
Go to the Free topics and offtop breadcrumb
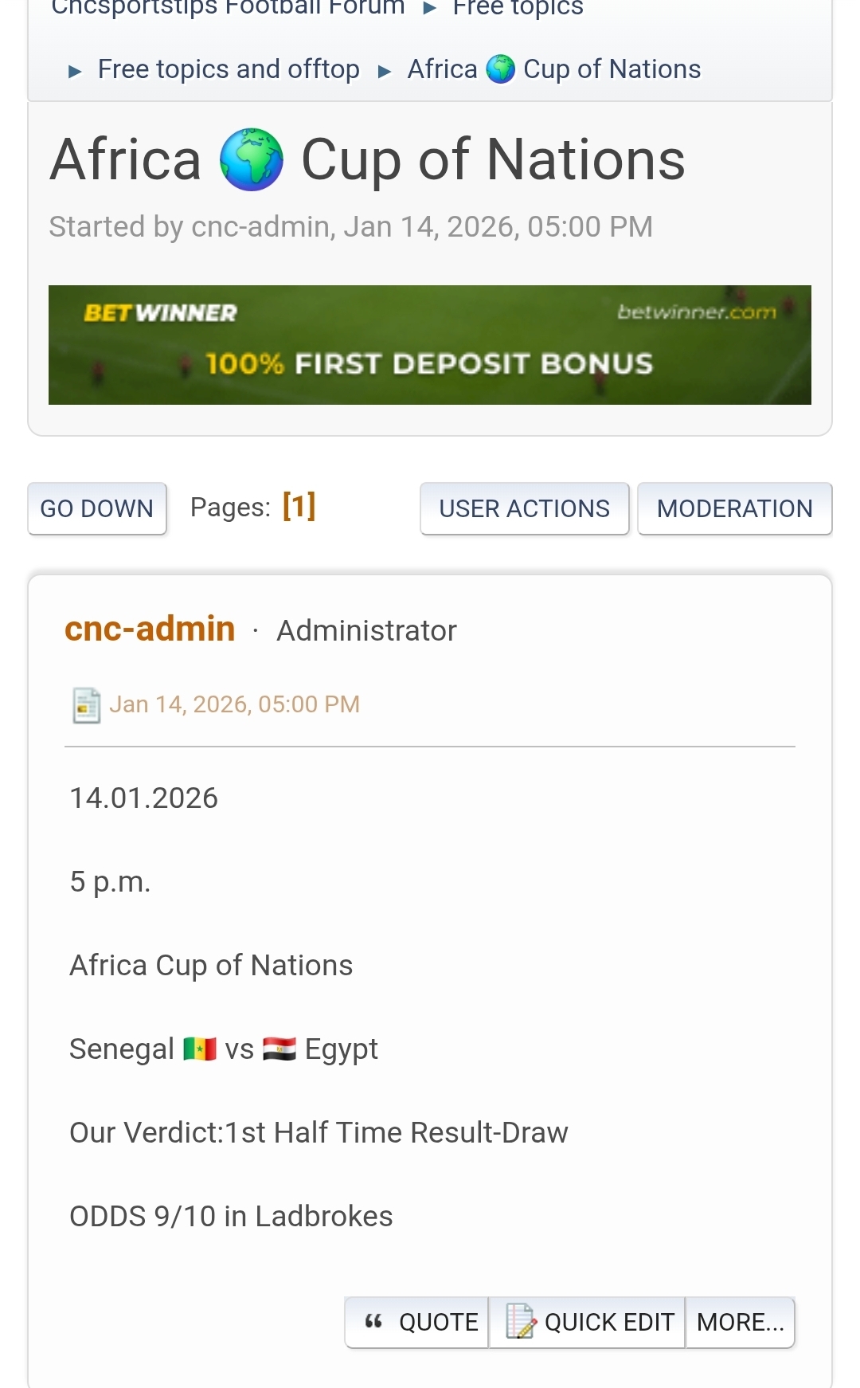[x=229, y=69]
